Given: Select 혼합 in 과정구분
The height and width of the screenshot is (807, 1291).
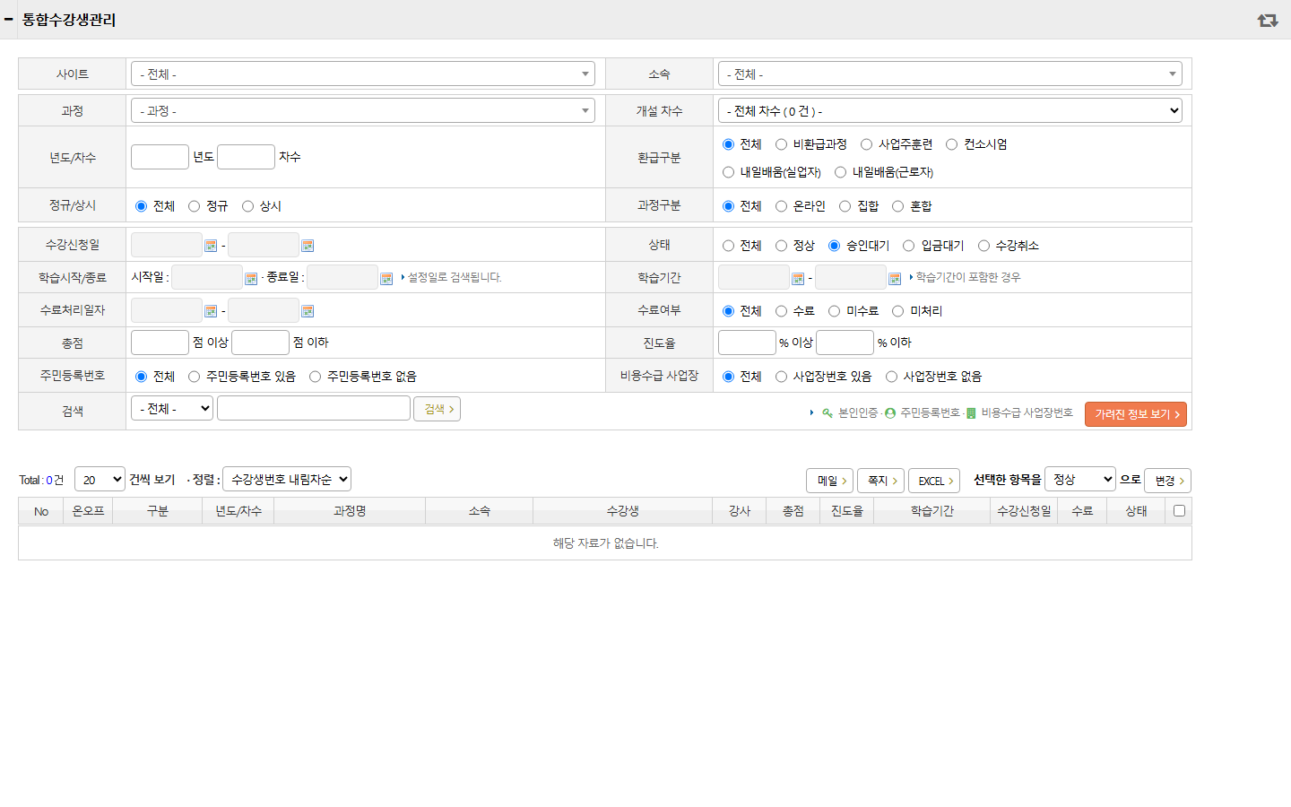Looking at the screenshot, I should 897,206.
